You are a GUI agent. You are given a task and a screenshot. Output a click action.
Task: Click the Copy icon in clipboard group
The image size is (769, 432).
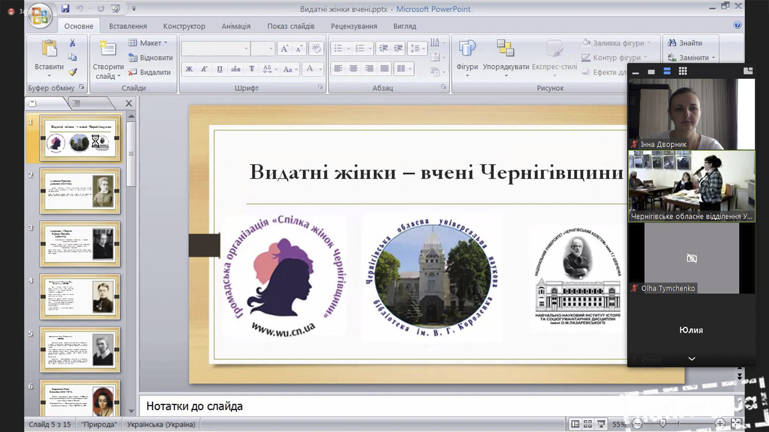[x=72, y=57]
